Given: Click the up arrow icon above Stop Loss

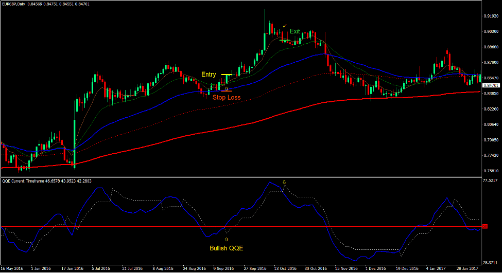Looking at the screenshot, I should 227,89.
